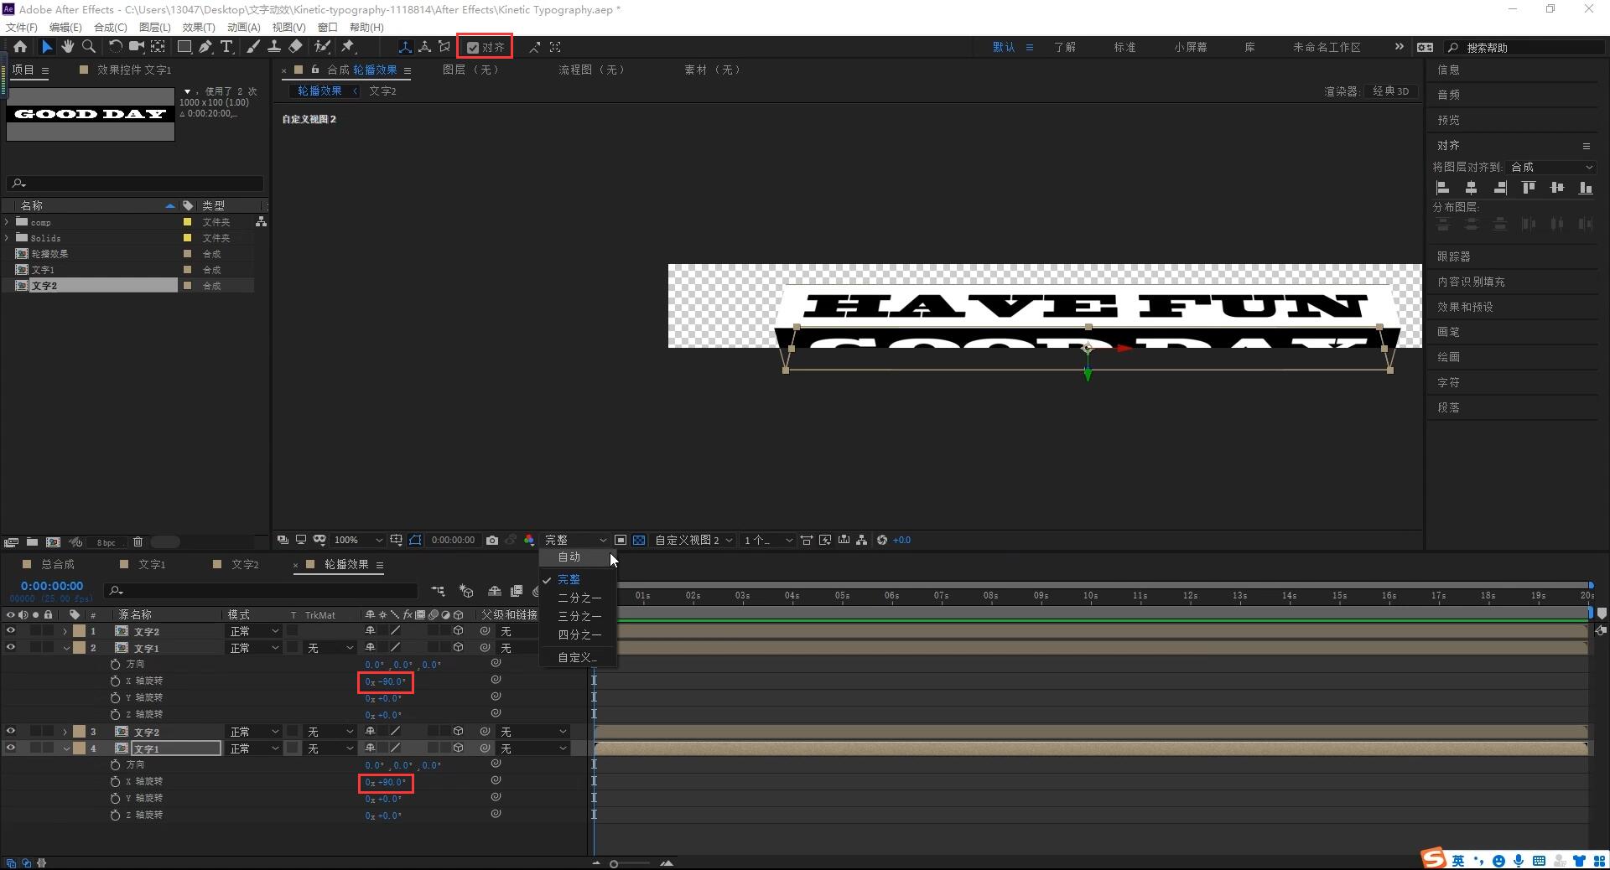Select the Eraser tool

coord(295,47)
